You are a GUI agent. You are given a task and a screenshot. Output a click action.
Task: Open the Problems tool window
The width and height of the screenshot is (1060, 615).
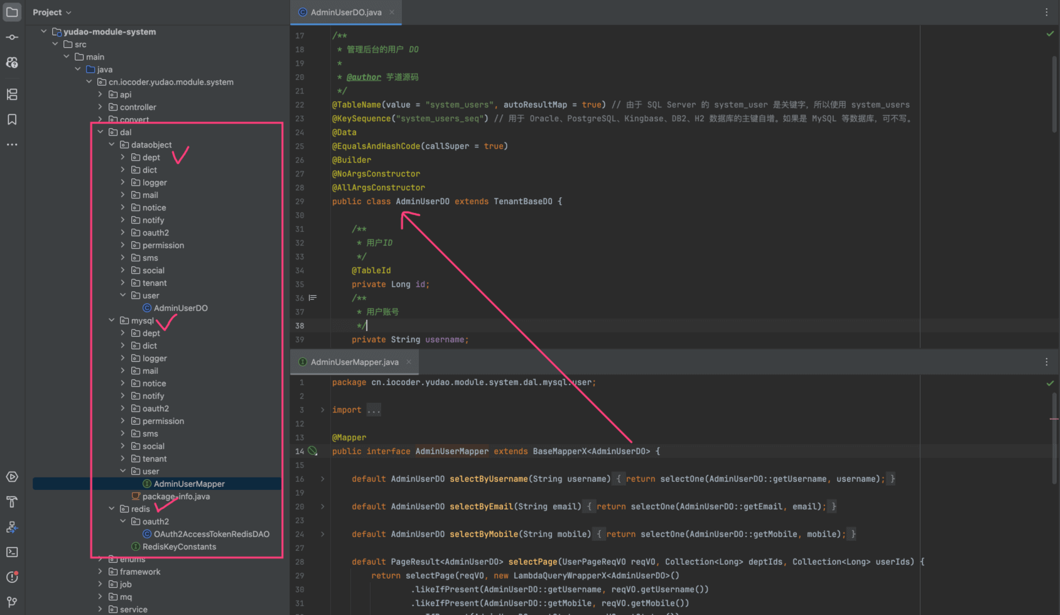pyautogui.click(x=12, y=577)
